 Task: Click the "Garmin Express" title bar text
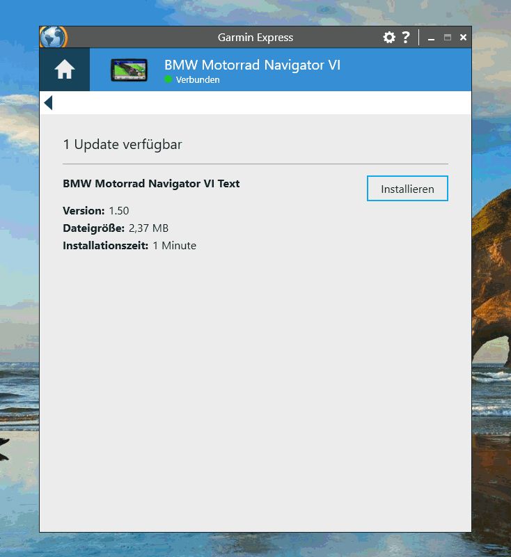(x=255, y=38)
